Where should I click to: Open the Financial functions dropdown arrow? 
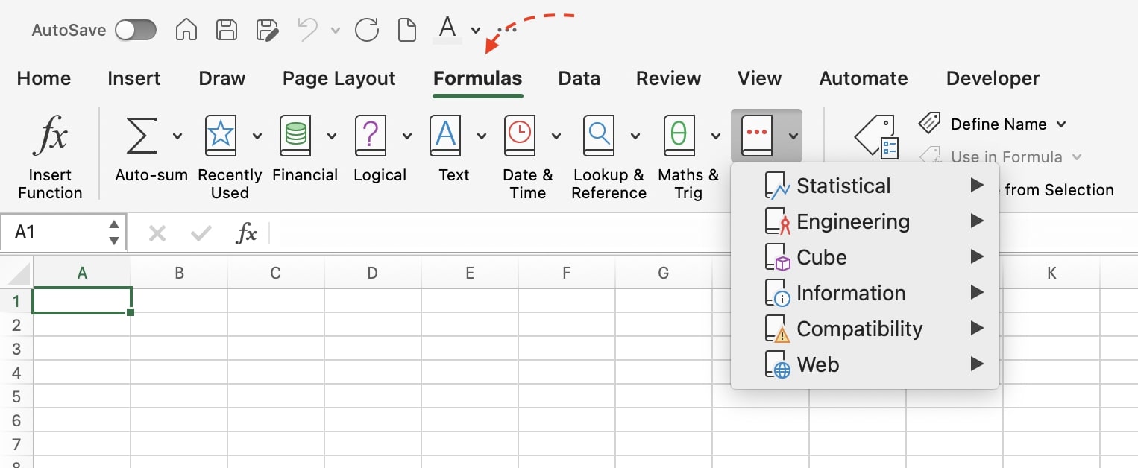click(333, 136)
